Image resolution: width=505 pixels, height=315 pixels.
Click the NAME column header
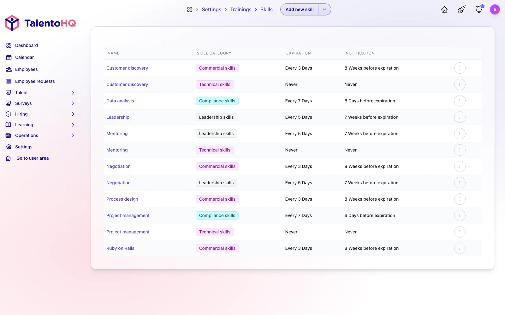tap(113, 53)
